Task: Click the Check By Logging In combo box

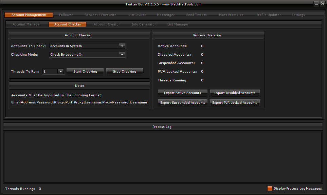Action: click(x=87, y=55)
